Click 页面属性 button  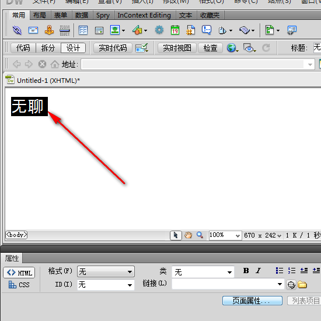[x=252, y=301]
